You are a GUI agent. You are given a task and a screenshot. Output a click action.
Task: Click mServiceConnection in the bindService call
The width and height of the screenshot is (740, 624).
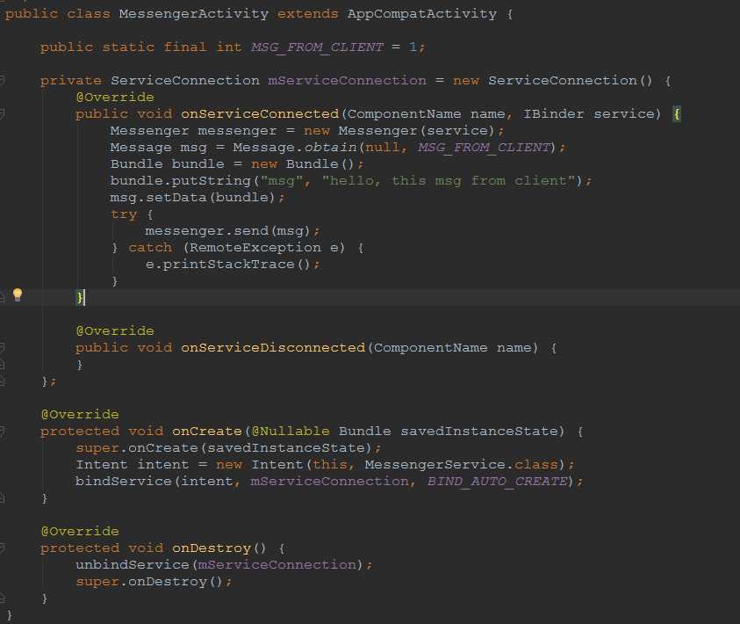[329, 481]
